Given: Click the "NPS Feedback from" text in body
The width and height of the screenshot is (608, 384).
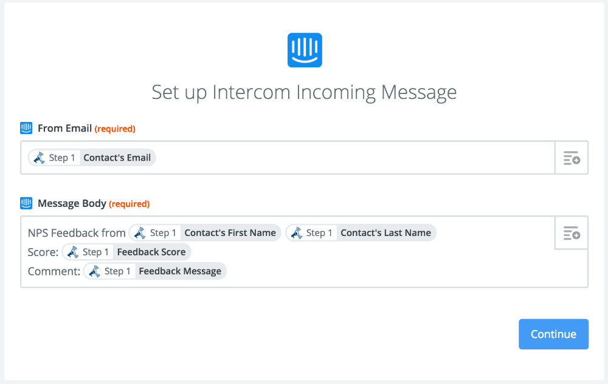Looking at the screenshot, I should pos(77,233).
